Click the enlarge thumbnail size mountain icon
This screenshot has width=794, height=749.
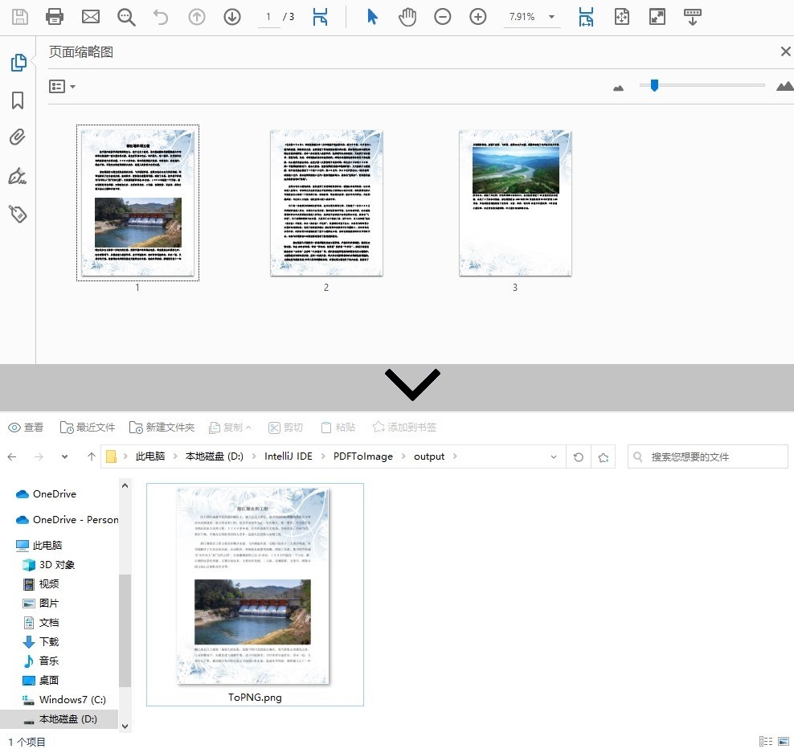(x=785, y=86)
